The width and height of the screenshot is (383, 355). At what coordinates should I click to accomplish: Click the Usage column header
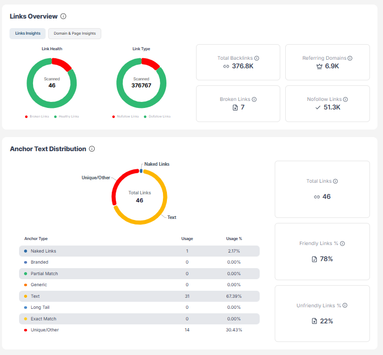tap(187, 239)
